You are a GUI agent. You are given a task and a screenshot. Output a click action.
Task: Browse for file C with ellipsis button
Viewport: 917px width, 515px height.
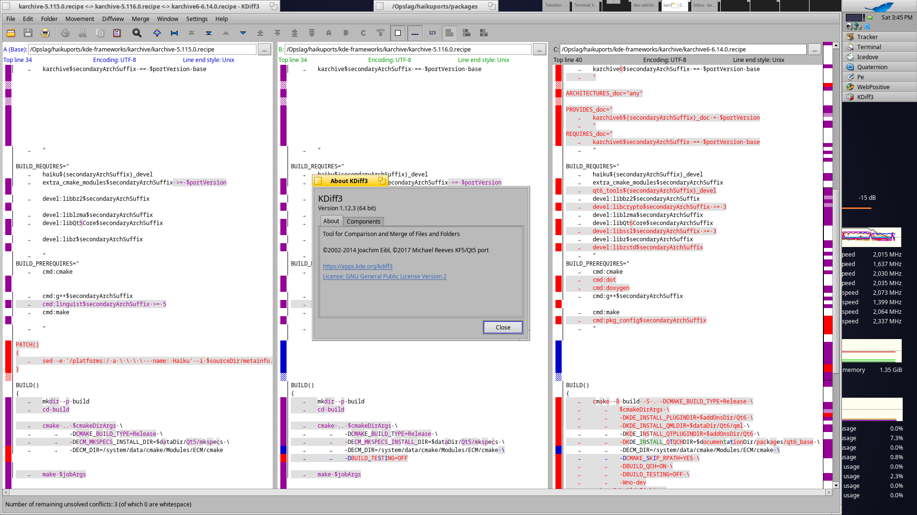click(814, 50)
